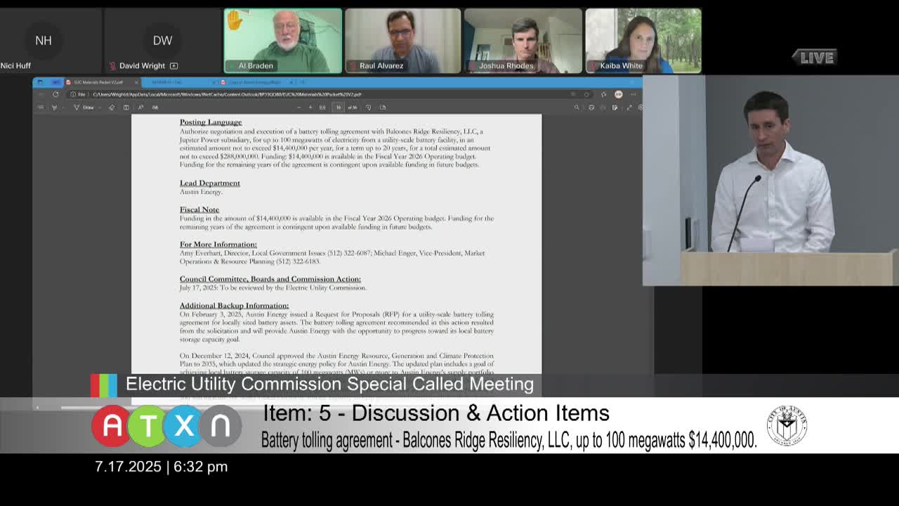This screenshot has height=506, width=899.
Task: Open a new browser tab with plus
Action: click(302, 82)
